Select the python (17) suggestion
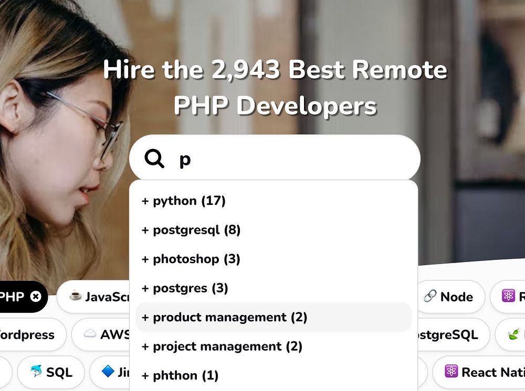Viewport: 525px width, 391px height. pyautogui.click(x=274, y=201)
